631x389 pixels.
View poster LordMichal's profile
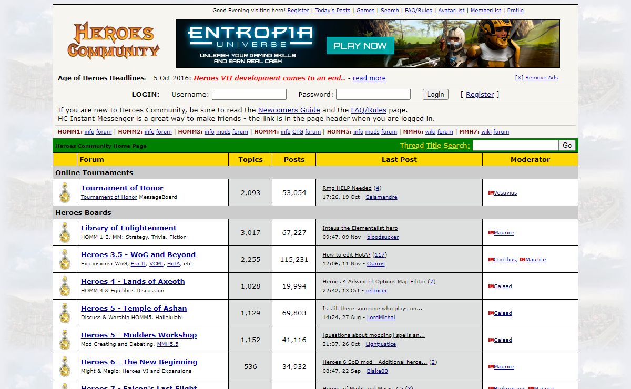381,318
